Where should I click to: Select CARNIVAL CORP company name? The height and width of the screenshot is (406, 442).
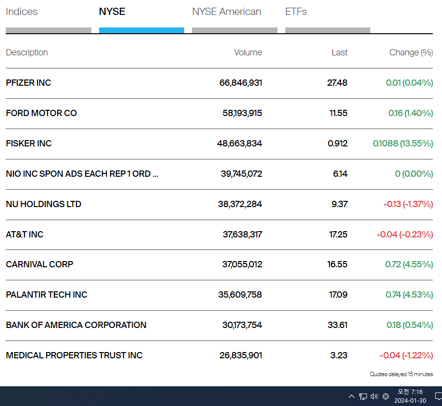[39, 264]
